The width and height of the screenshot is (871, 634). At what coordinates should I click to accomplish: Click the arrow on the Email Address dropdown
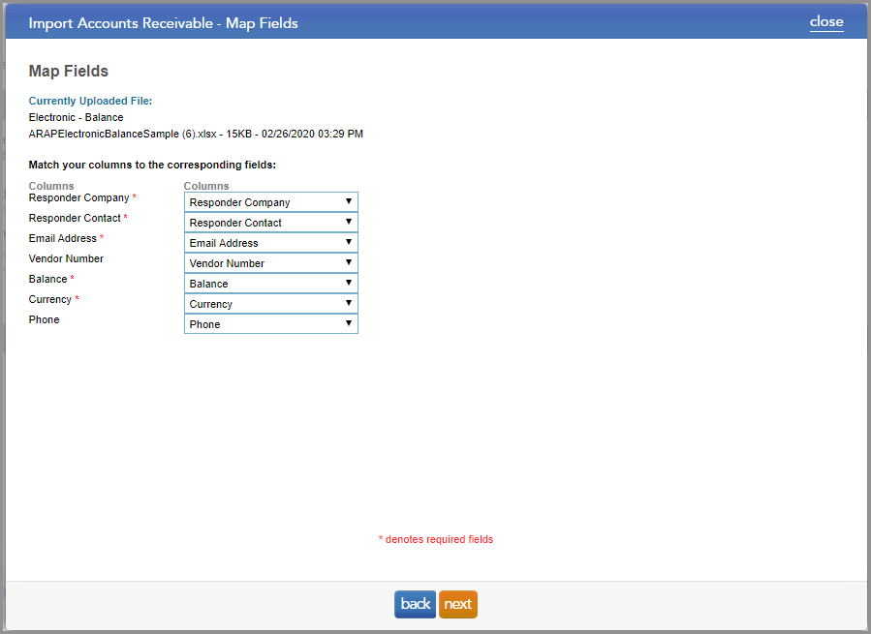(x=349, y=242)
